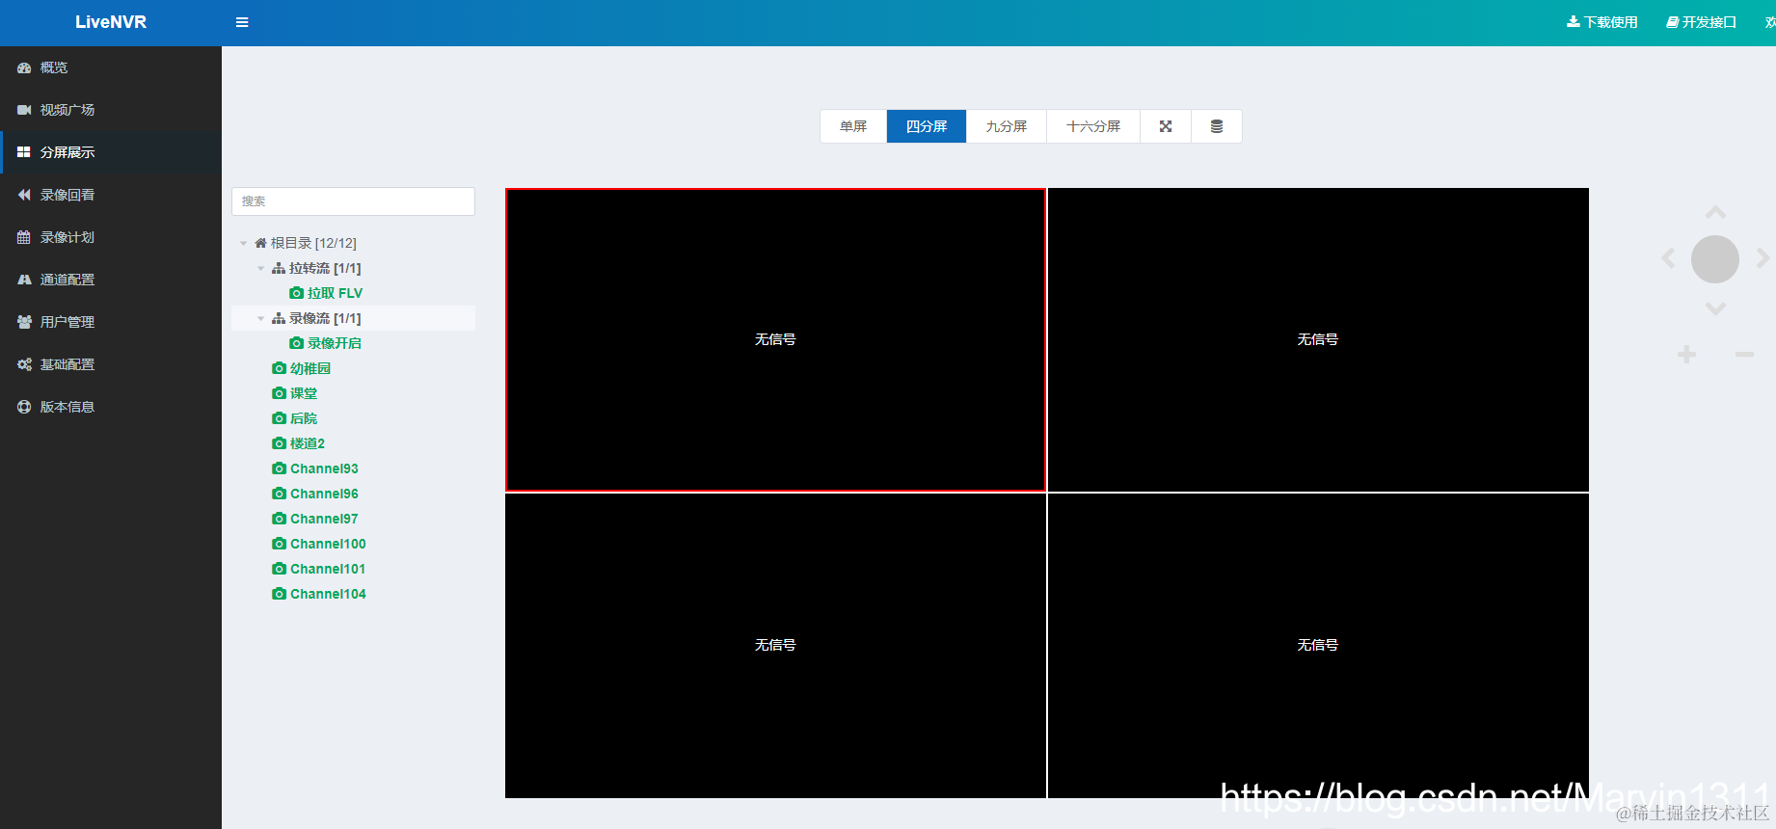The height and width of the screenshot is (829, 1776).
Task: Select the 课堂 camera channel
Action: (304, 393)
